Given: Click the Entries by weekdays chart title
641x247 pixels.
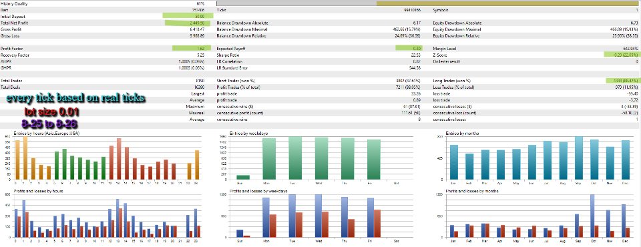Looking at the screenshot, I should (x=249, y=134).
